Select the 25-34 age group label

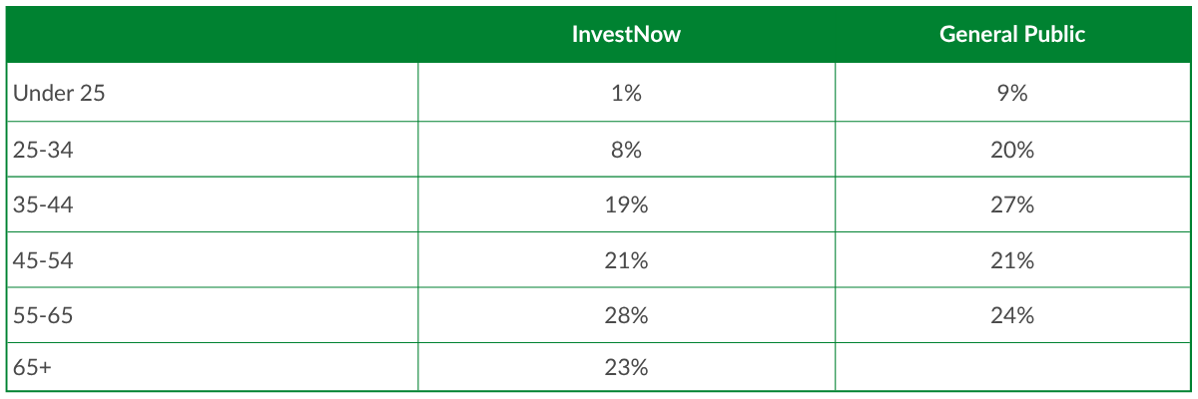[x=43, y=151]
